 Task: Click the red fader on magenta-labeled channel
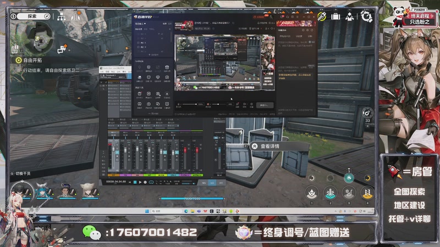coord(185,150)
